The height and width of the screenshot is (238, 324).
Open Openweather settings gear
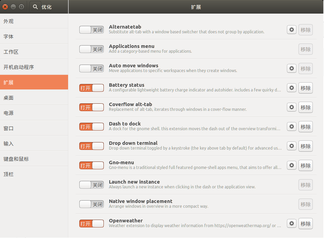292,224
